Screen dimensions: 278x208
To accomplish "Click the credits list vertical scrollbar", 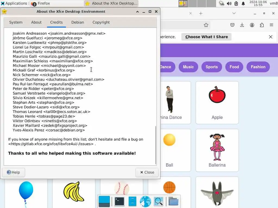I will (156, 145).
